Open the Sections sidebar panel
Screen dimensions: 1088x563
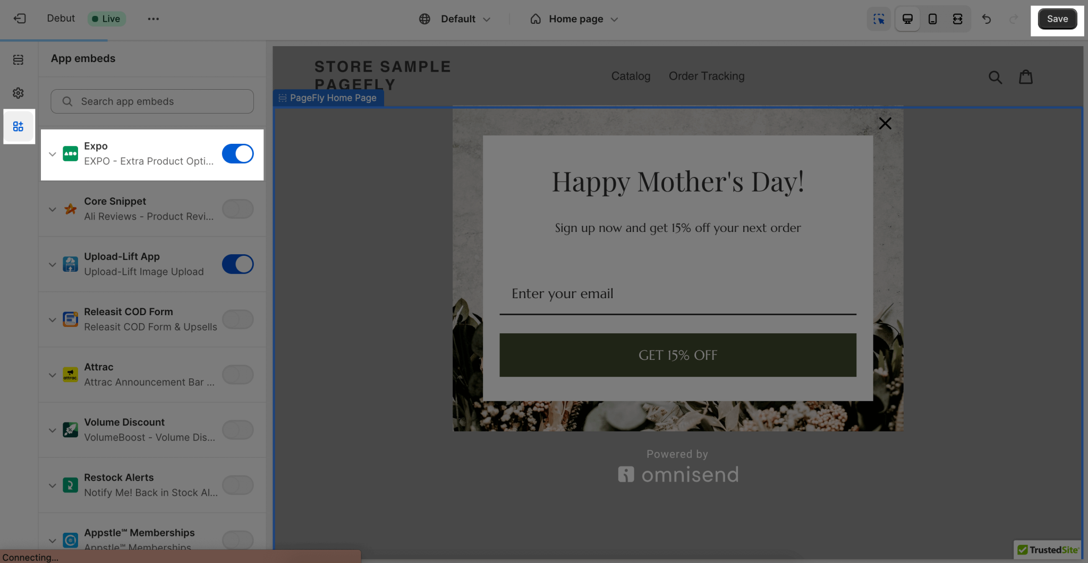click(x=19, y=59)
